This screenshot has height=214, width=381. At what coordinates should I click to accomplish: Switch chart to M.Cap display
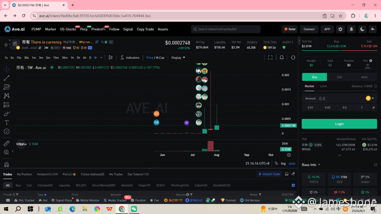160,57
